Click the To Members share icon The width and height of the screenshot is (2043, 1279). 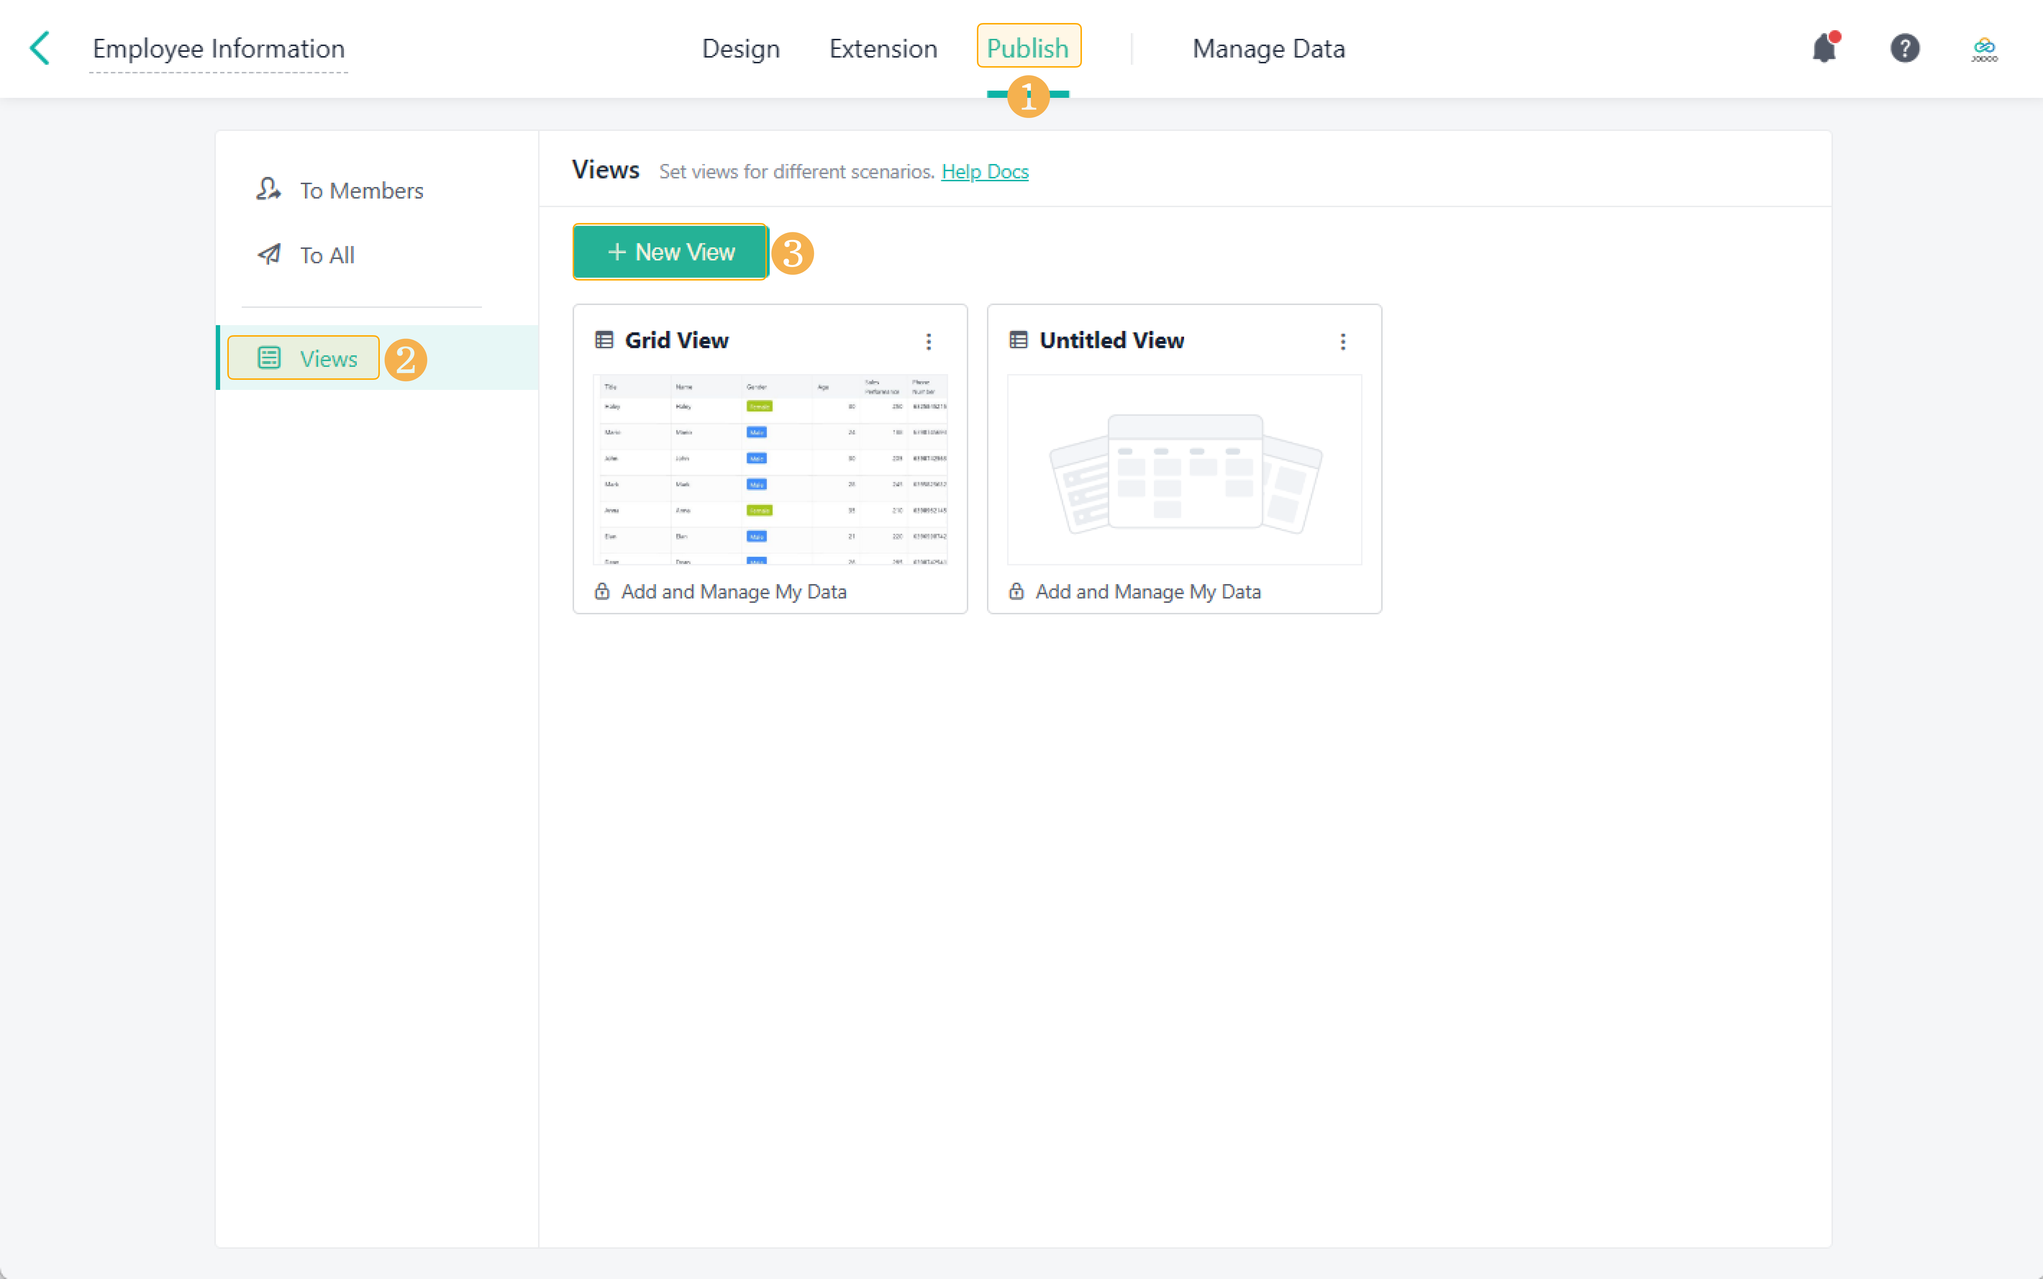(268, 190)
